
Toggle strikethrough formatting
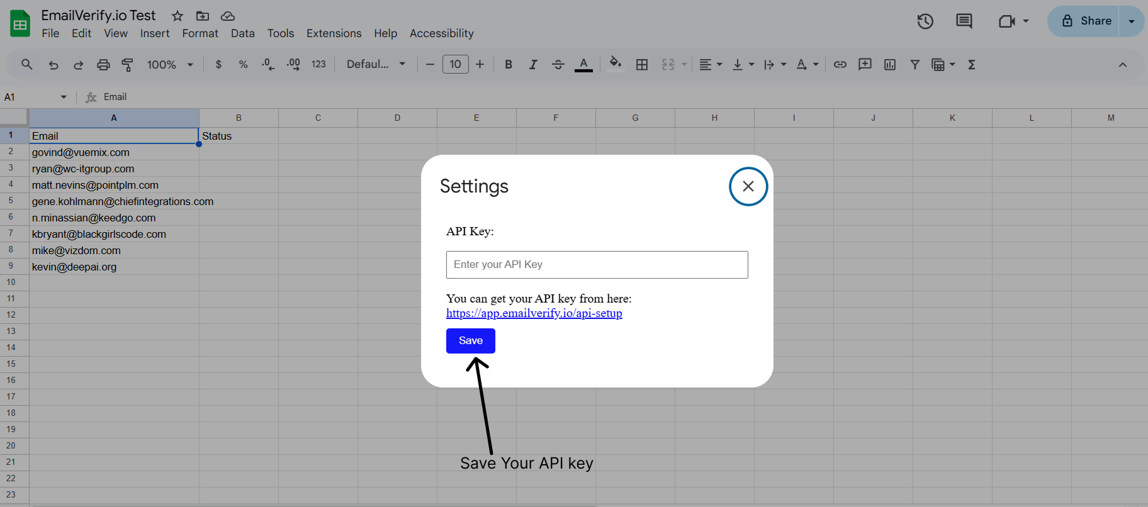coord(558,64)
